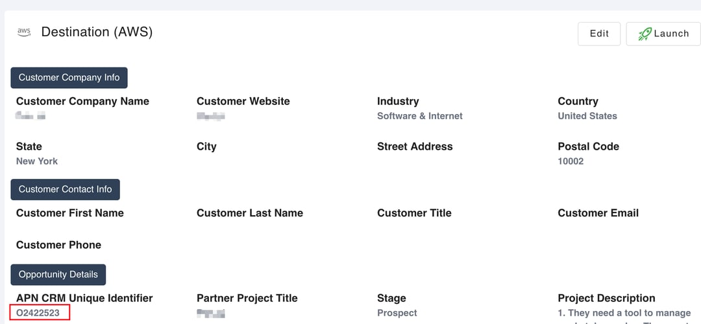Click the blurred Partner Project Title value
The image size is (701, 324).
[x=210, y=314]
